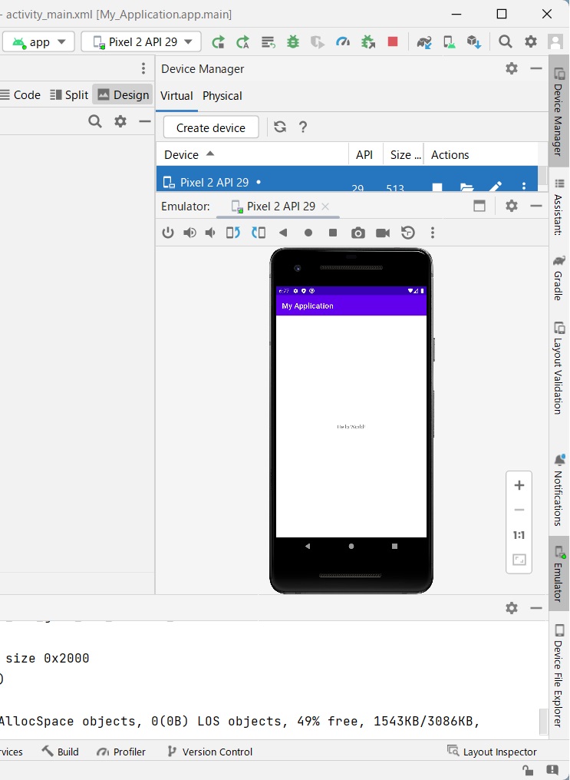
Task: Sync project with Gradle files icon
Action: (424, 42)
